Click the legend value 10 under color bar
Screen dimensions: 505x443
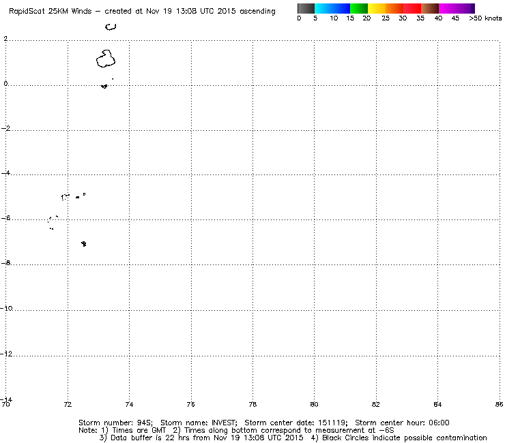334,18
